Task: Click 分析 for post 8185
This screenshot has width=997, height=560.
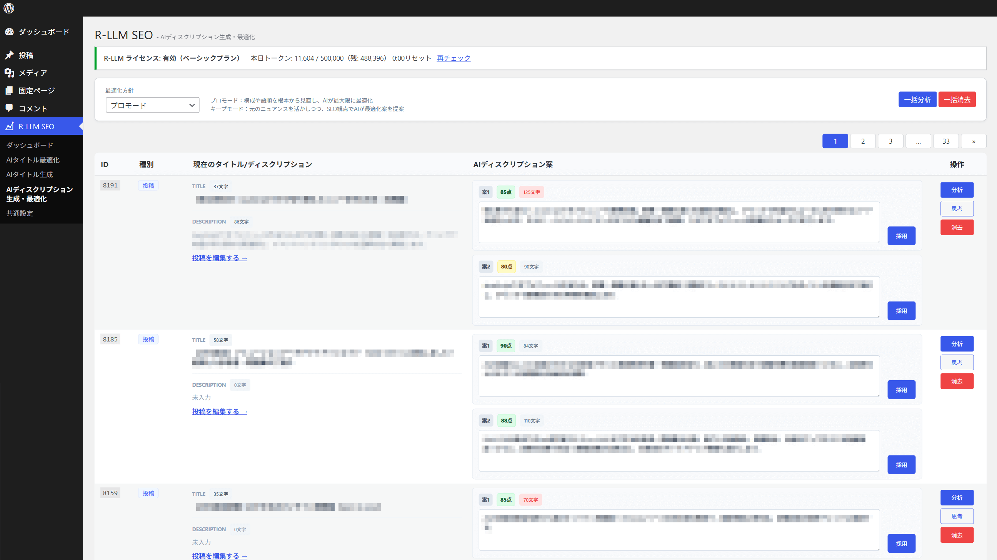Action: click(x=957, y=344)
